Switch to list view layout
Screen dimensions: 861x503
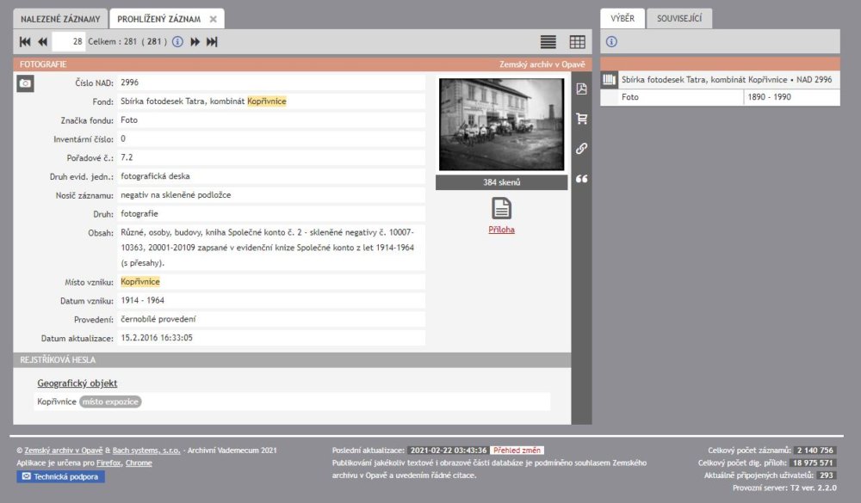coord(548,41)
